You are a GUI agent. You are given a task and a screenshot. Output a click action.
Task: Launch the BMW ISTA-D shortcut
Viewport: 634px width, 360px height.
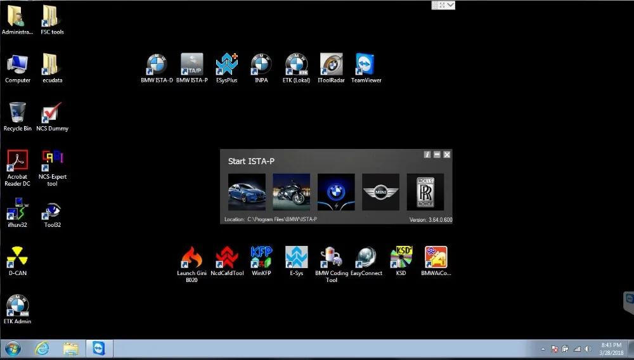click(157, 68)
